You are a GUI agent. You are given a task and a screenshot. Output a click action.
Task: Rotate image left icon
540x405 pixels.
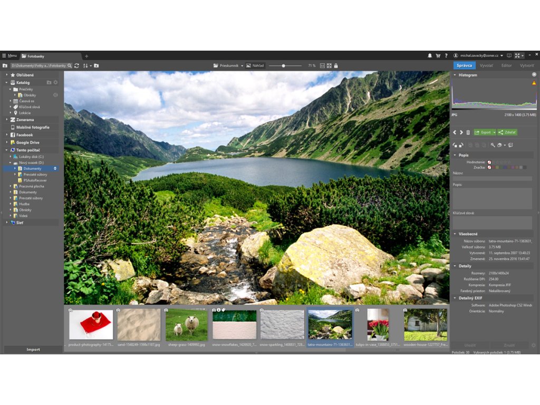[455, 146]
